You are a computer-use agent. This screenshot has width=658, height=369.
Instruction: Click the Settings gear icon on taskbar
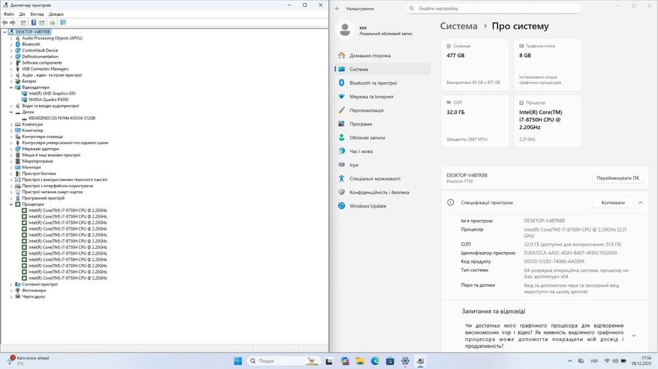(x=405, y=361)
